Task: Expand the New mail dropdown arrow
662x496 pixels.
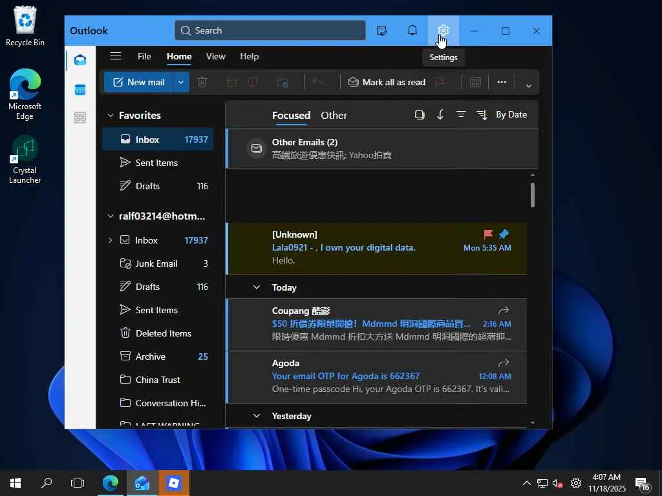Action: click(x=181, y=82)
